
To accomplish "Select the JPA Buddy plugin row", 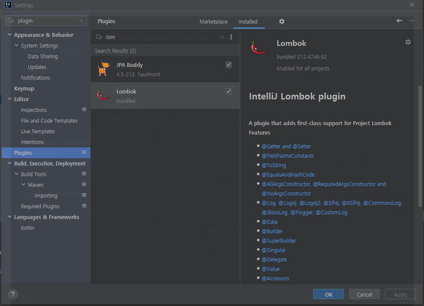I will tap(165, 69).
